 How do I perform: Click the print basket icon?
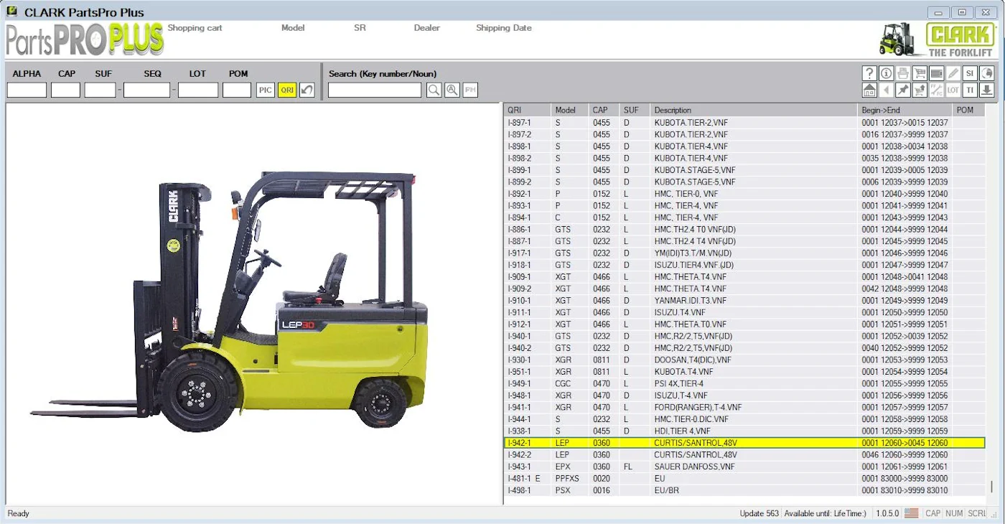click(903, 73)
